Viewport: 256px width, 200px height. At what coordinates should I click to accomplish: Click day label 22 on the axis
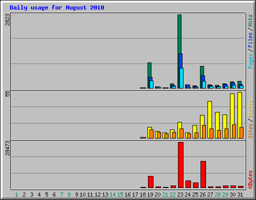(172, 194)
